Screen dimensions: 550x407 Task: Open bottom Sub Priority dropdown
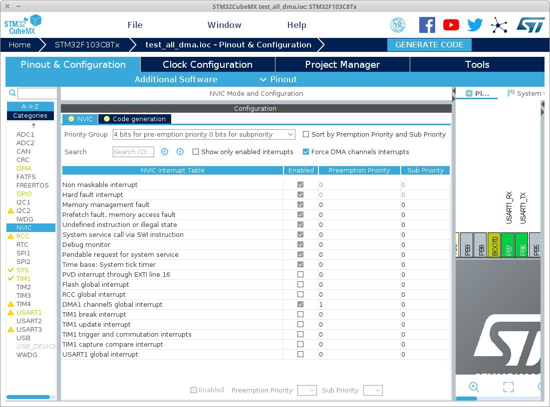tap(373, 390)
